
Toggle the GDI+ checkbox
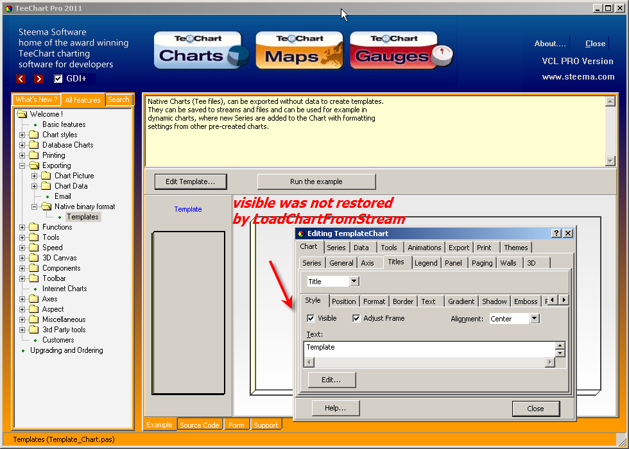point(58,78)
